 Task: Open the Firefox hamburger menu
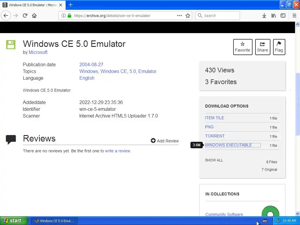294,16
